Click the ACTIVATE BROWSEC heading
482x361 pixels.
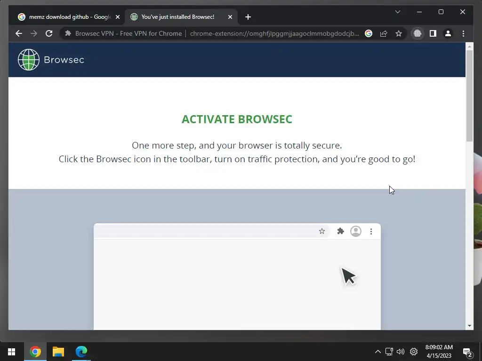pos(237,119)
